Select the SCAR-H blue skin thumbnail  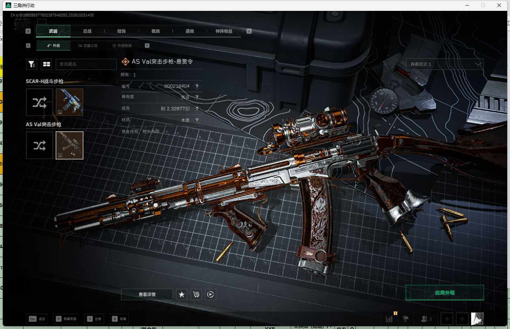(x=69, y=102)
